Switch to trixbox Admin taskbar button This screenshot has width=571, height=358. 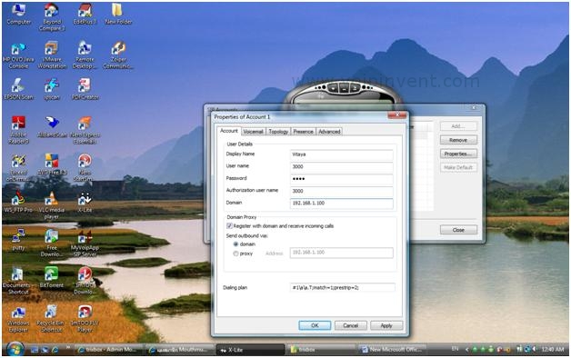pyautogui.click(x=109, y=350)
